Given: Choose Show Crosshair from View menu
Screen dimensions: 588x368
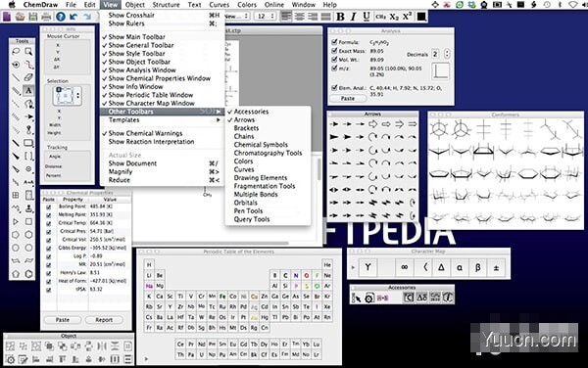Looking at the screenshot, I should tap(163, 15).
